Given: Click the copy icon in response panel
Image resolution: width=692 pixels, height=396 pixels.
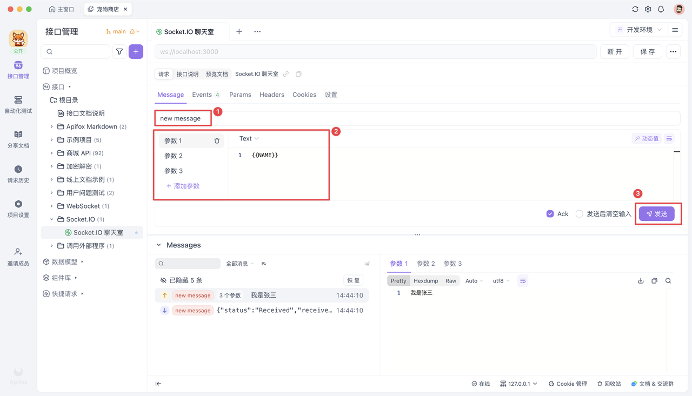Looking at the screenshot, I should pos(654,281).
